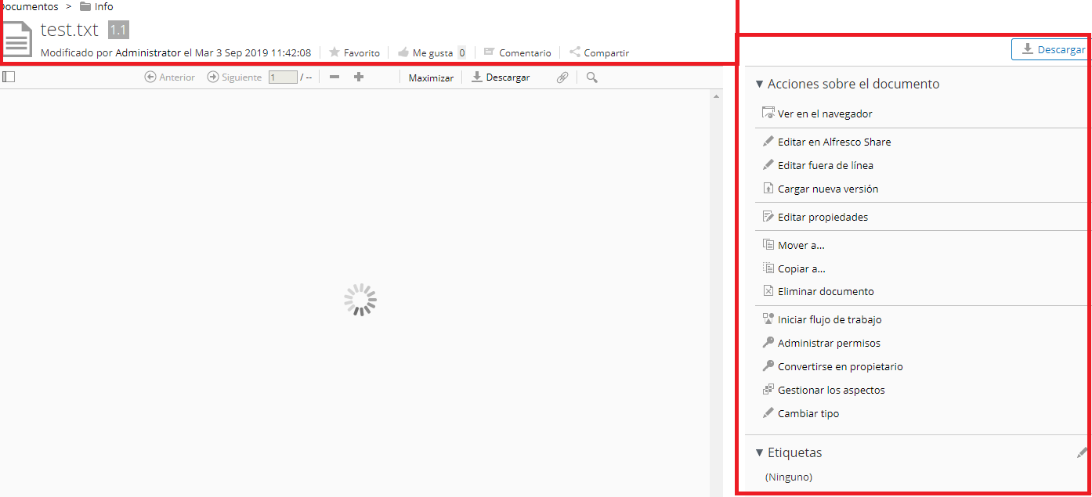Viewport: 1092px width, 497px height.
Task: Open the Comentario link
Action: (x=517, y=52)
